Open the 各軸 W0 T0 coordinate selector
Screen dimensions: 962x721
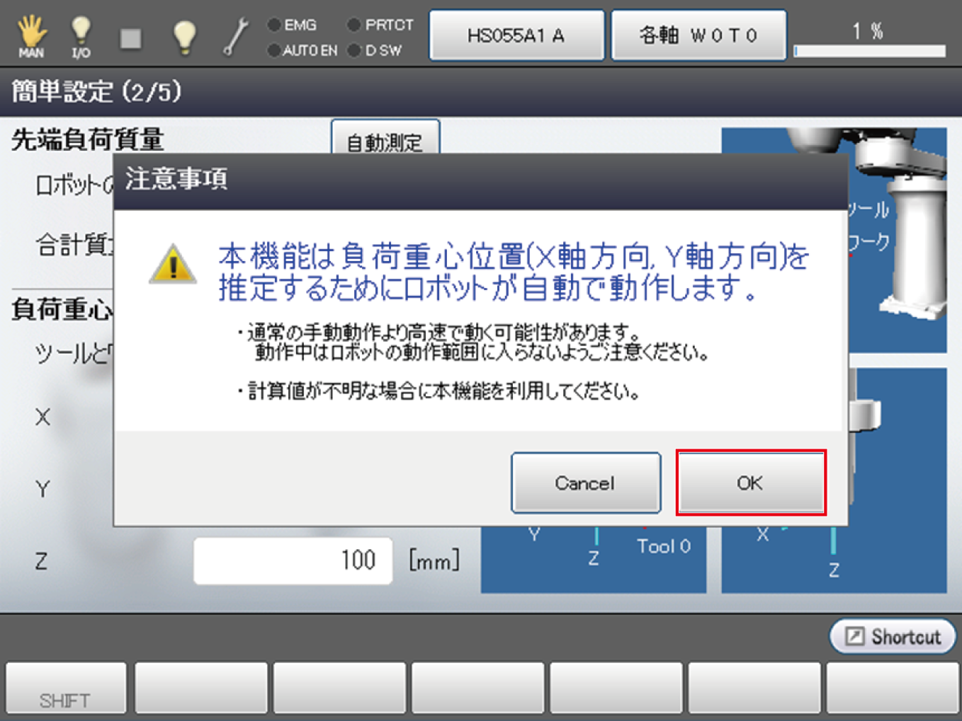[698, 35]
